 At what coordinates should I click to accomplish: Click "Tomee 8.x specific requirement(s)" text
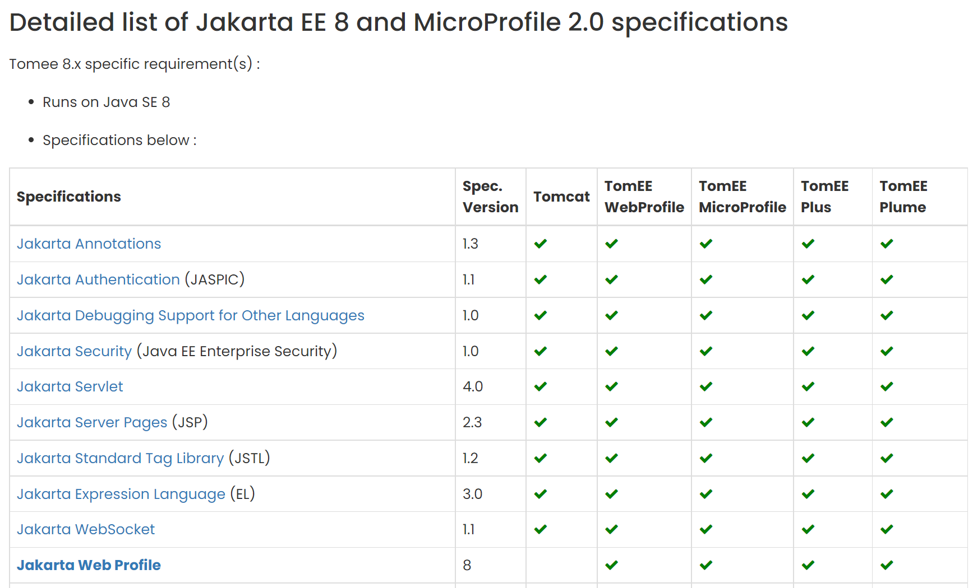pos(135,64)
